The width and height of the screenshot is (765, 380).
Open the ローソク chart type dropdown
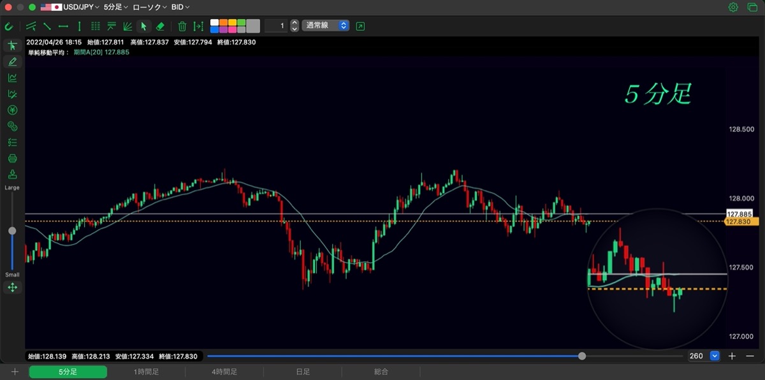pyautogui.click(x=150, y=7)
